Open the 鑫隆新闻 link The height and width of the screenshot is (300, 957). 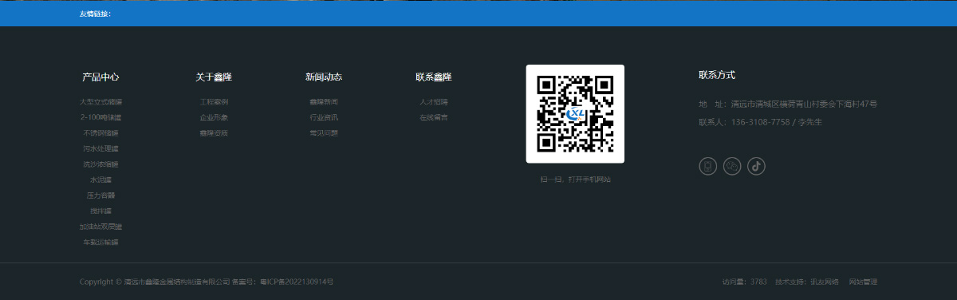(x=324, y=102)
